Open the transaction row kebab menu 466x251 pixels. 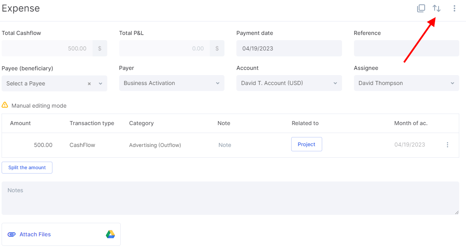click(447, 145)
